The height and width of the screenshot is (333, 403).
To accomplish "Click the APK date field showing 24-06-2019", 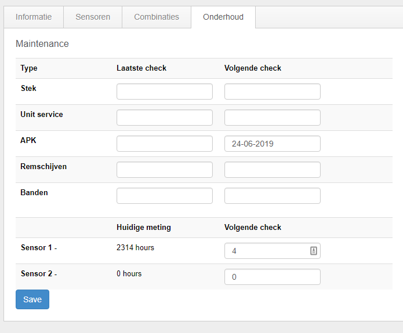I will [x=272, y=144].
